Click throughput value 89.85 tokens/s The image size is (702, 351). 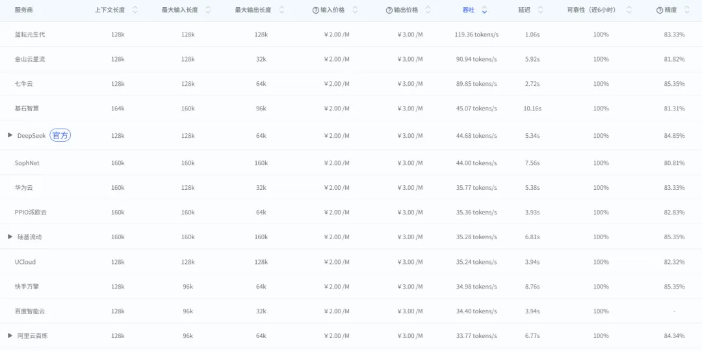click(x=477, y=84)
